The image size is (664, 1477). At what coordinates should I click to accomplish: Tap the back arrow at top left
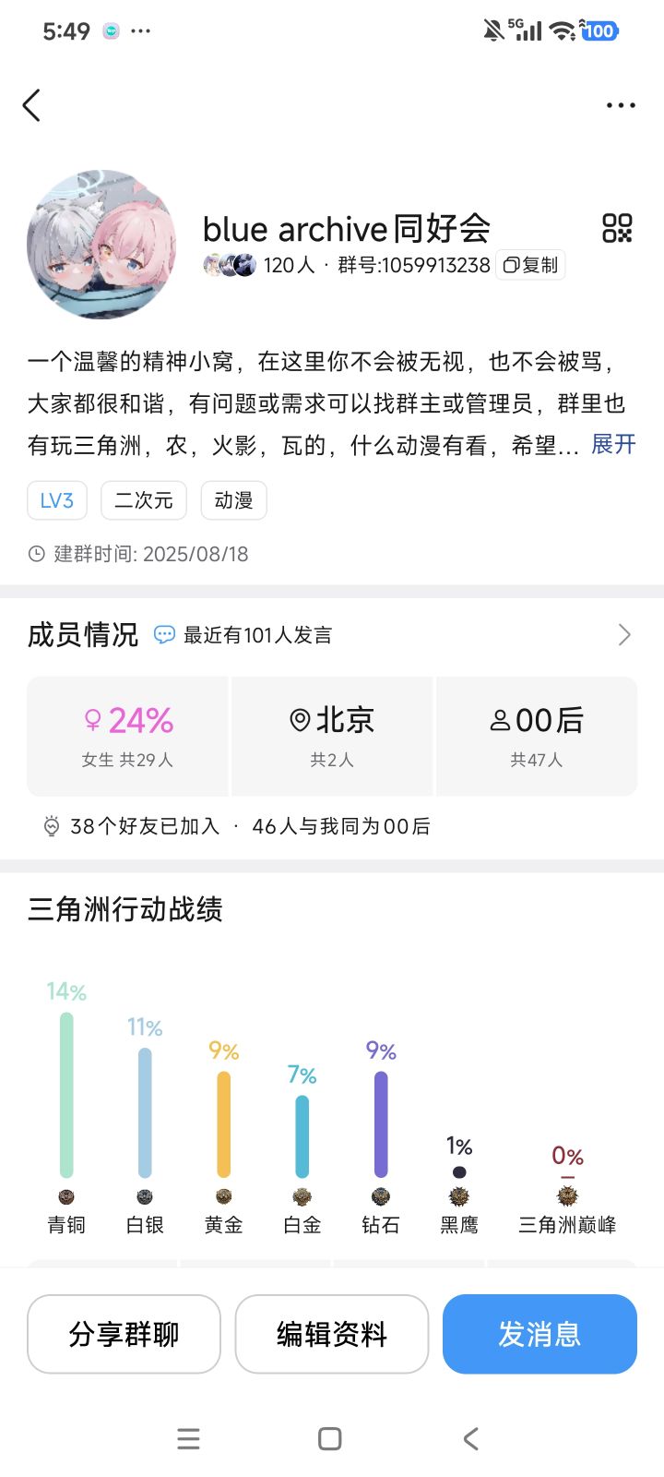[32, 105]
